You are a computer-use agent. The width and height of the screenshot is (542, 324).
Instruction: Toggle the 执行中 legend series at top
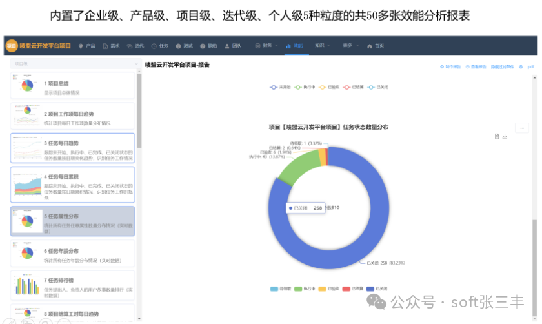point(302,87)
